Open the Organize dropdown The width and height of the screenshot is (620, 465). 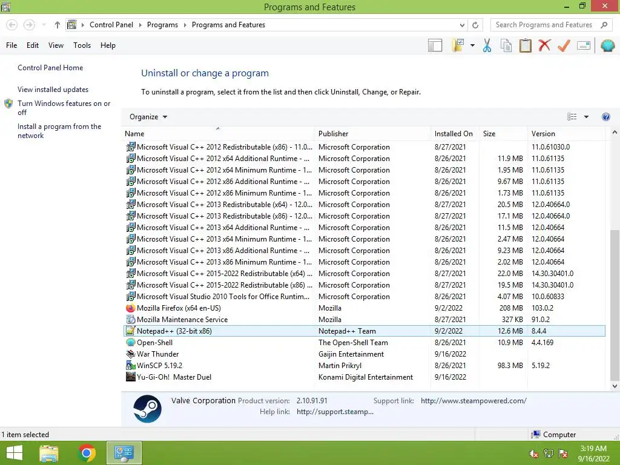(x=148, y=117)
